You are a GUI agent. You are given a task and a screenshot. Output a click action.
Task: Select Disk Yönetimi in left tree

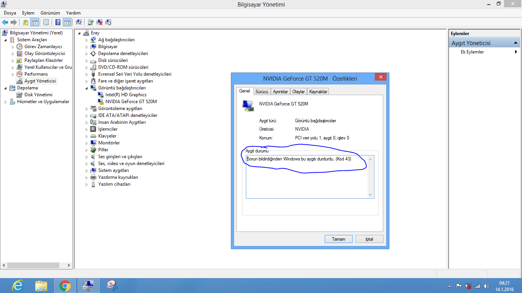point(39,95)
